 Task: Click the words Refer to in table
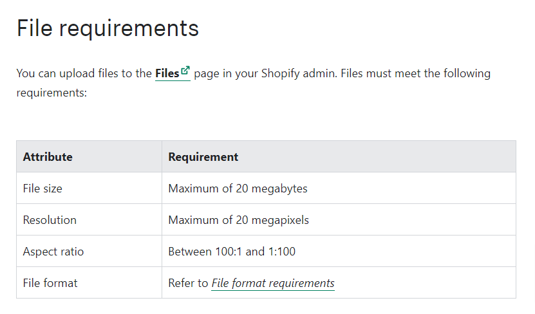click(x=188, y=283)
